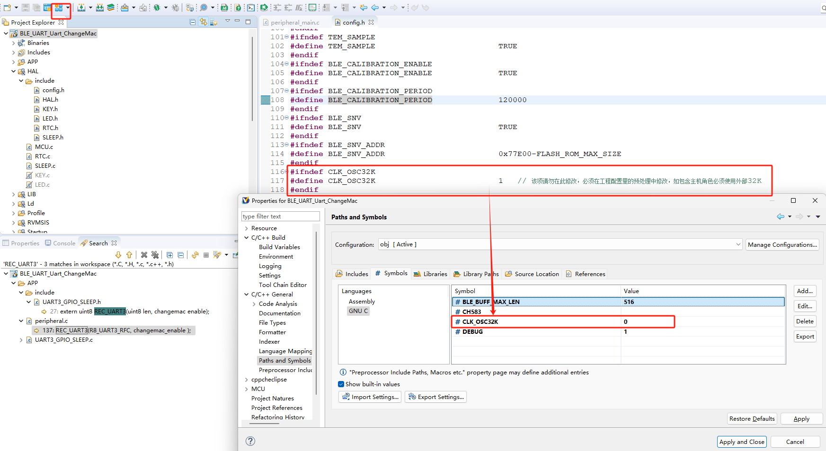Maximize the Project Explorer panel
This screenshot has height=451, width=826.
tap(248, 21)
